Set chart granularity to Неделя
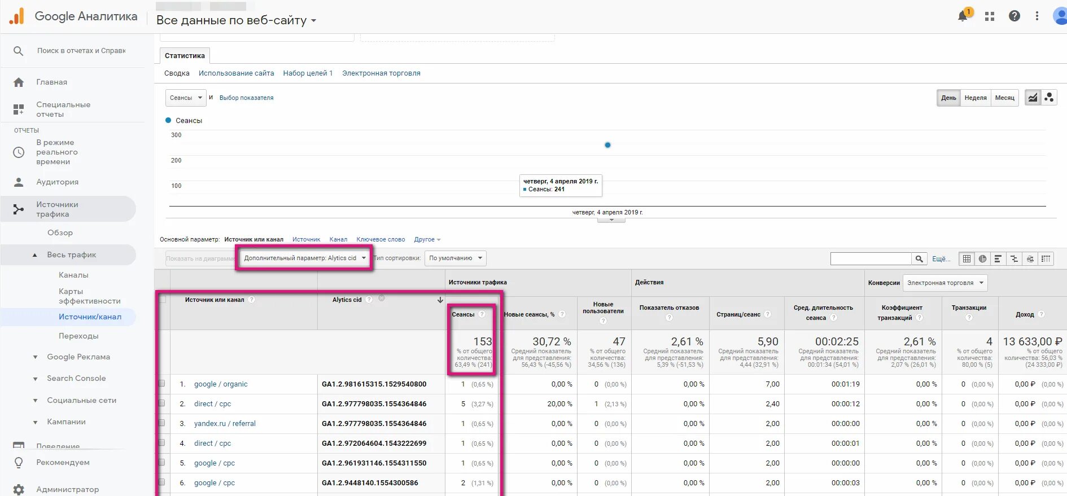 (976, 98)
